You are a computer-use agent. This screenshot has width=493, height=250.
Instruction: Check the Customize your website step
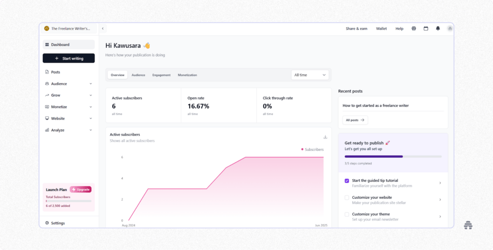click(x=346, y=198)
